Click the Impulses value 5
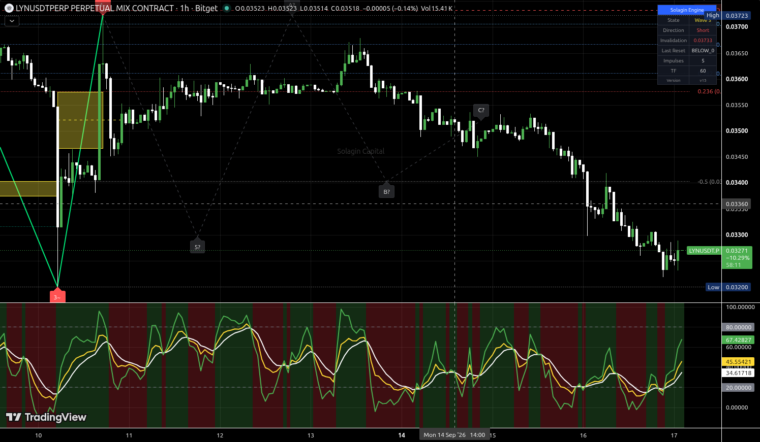This screenshot has width=760, height=442. 703,61
